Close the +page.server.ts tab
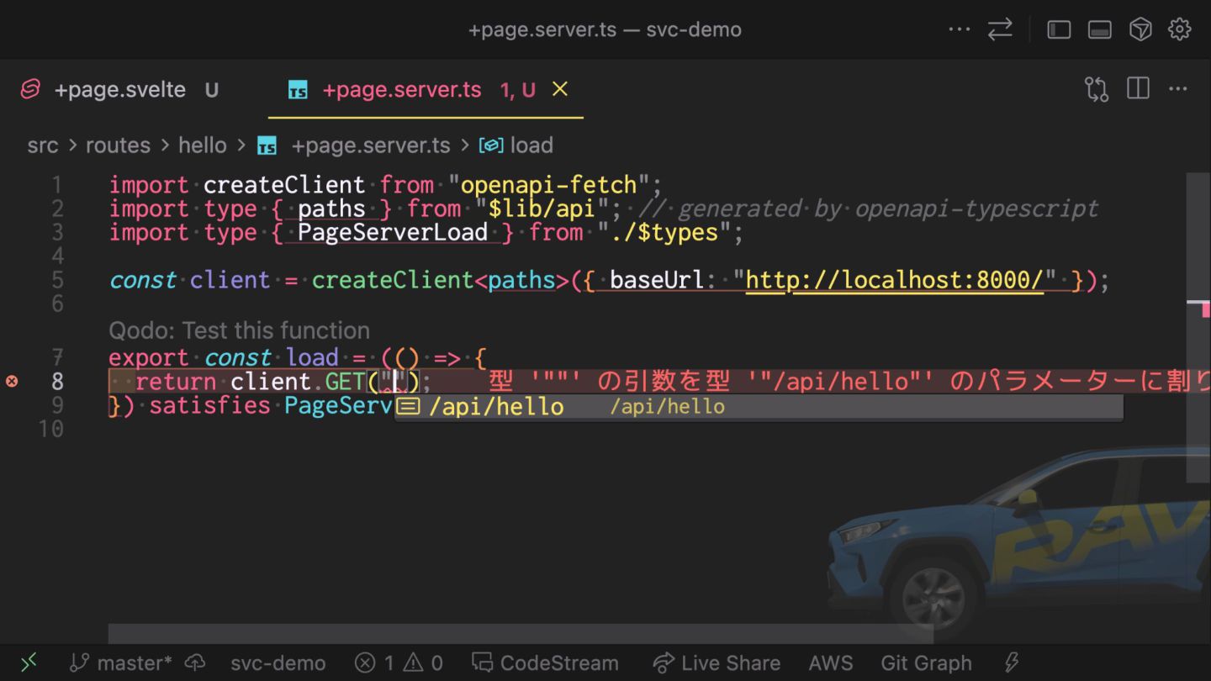The image size is (1211, 681). coord(559,89)
